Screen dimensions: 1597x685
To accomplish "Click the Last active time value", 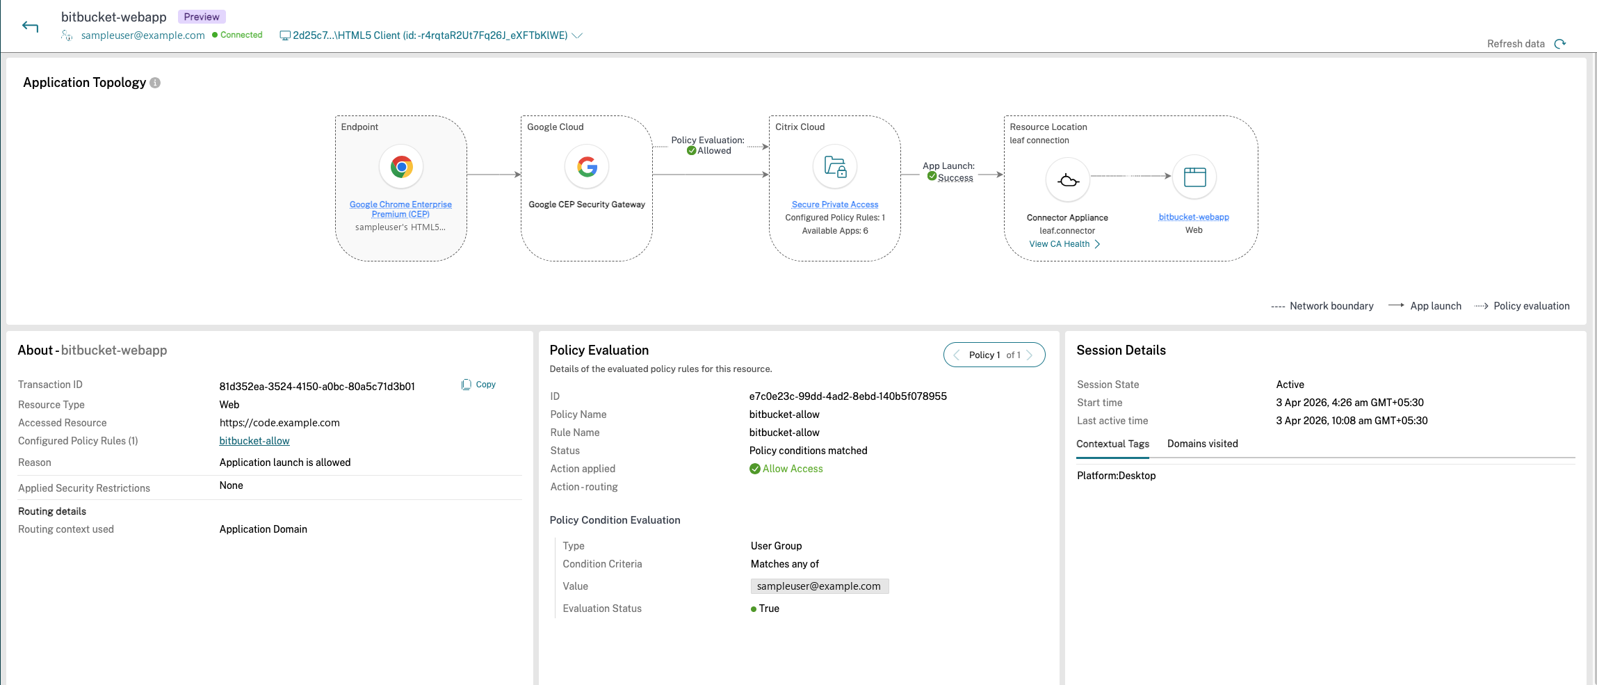I will (1352, 421).
